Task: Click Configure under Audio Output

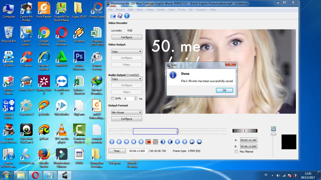Action: [127, 85]
